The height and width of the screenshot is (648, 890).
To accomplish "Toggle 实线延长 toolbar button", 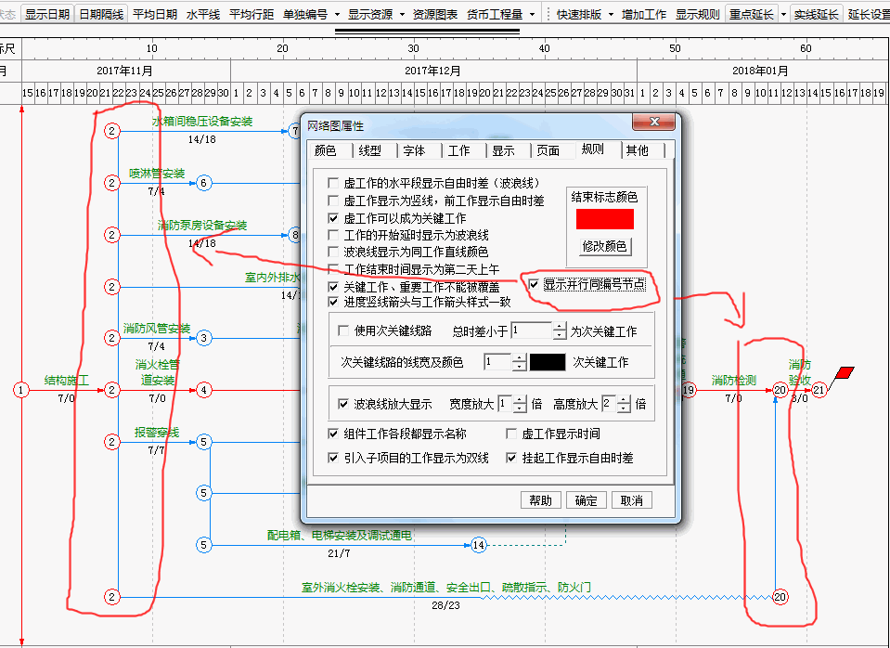I will click(x=816, y=14).
